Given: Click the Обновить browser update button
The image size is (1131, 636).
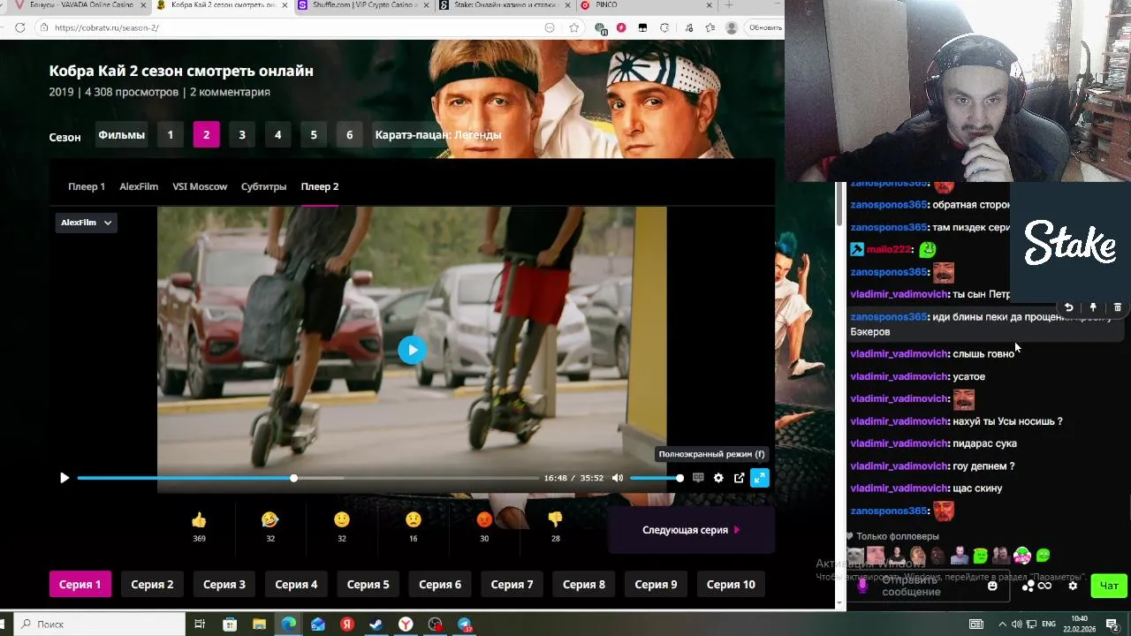Looking at the screenshot, I should (x=765, y=27).
